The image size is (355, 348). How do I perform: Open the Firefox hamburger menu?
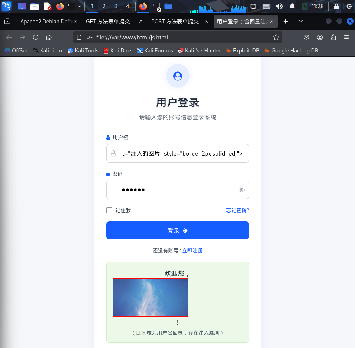point(346,37)
